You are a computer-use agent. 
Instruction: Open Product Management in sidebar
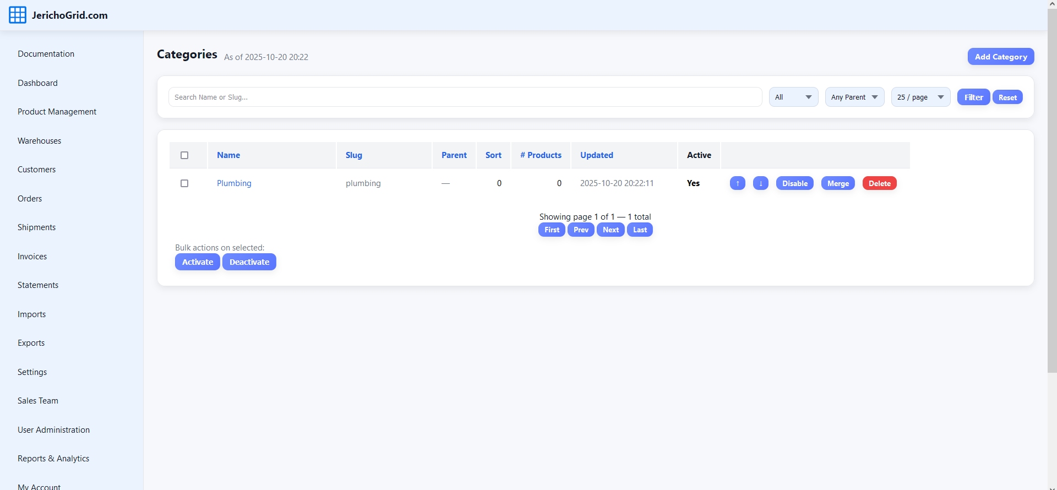point(57,112)
